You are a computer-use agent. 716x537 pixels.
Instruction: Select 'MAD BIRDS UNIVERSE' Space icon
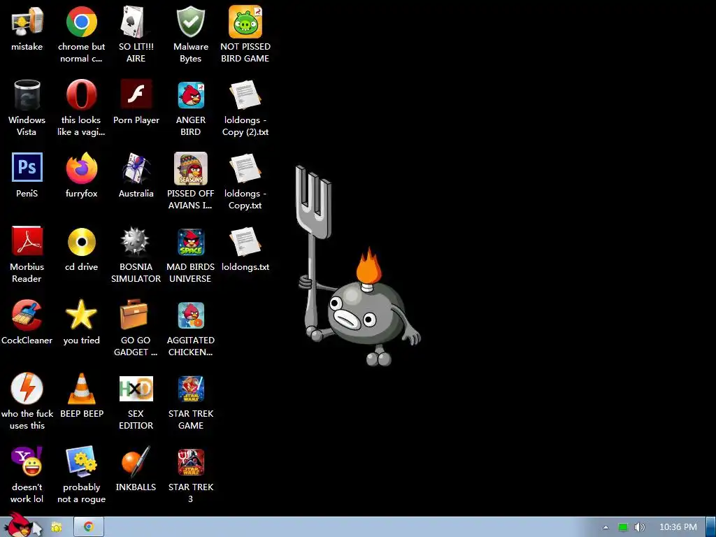(191, 242)
